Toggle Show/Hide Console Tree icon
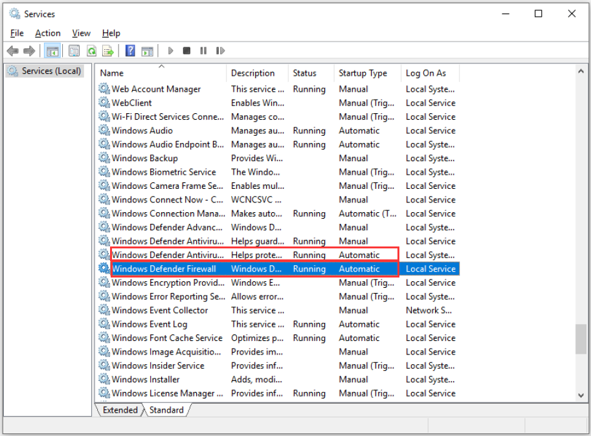The image size is (591, 436). pyautogui.click(x=52, y=51)
